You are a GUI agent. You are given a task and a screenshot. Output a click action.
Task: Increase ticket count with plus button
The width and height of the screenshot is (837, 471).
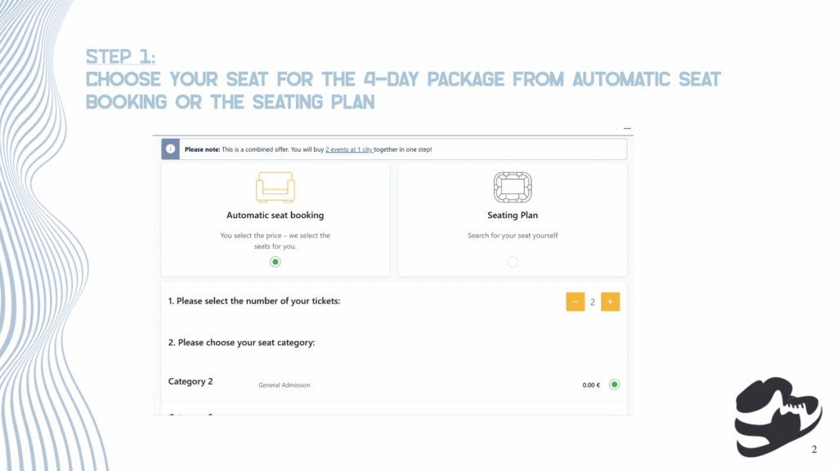pos(610,301)
